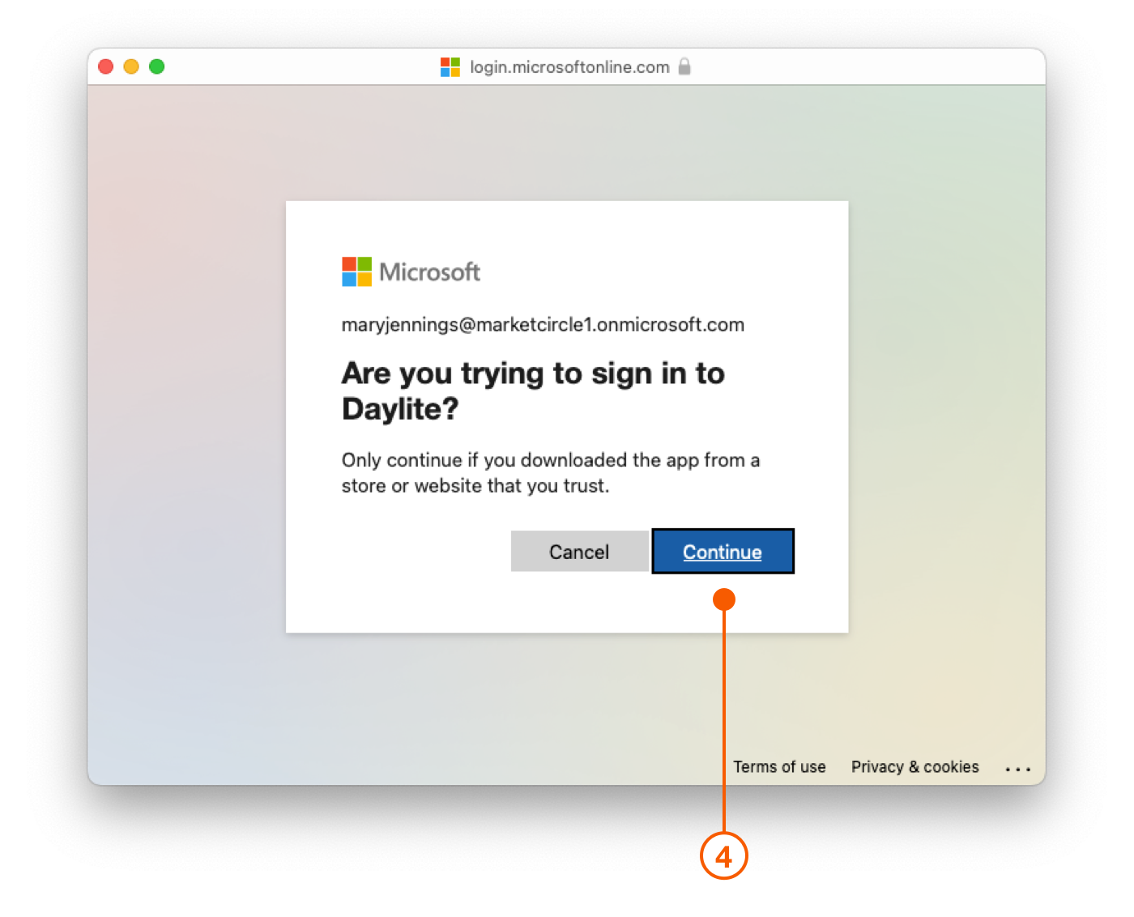Click the padlock icon beside the URL
Viewport: 1134px width, 917px height.
pos(684,66)
